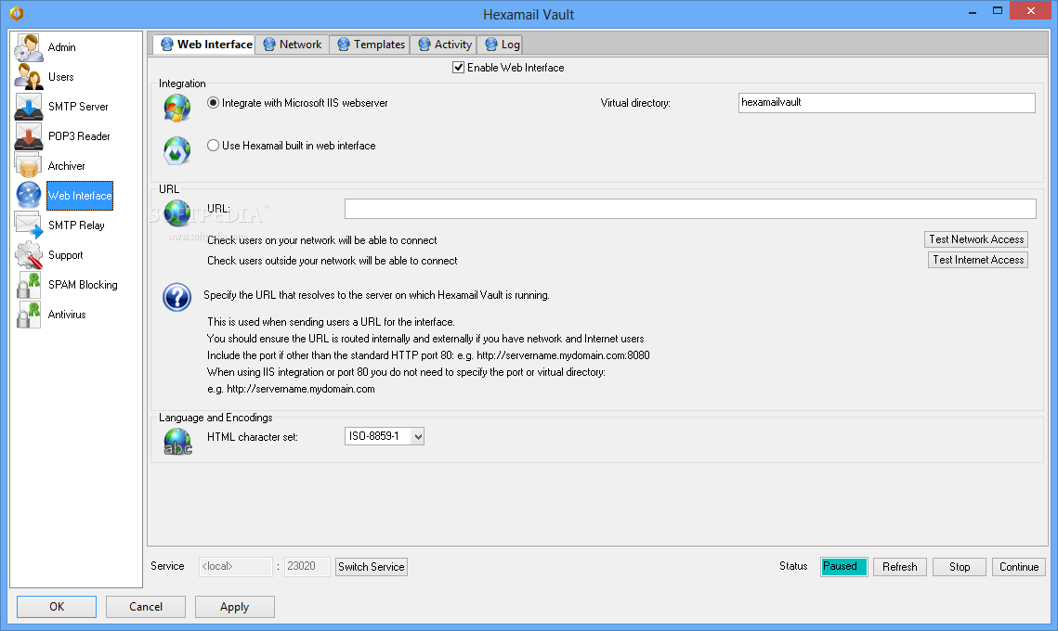Click OK to confirm settings
The height and width of the screenshot is (631, 1058).
(57, 607)
